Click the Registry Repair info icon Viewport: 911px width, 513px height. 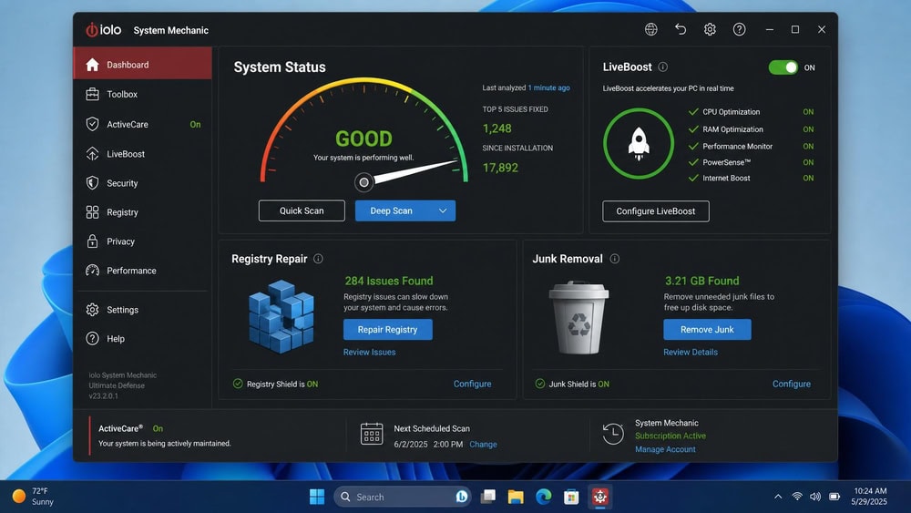(x=318, y=259)
